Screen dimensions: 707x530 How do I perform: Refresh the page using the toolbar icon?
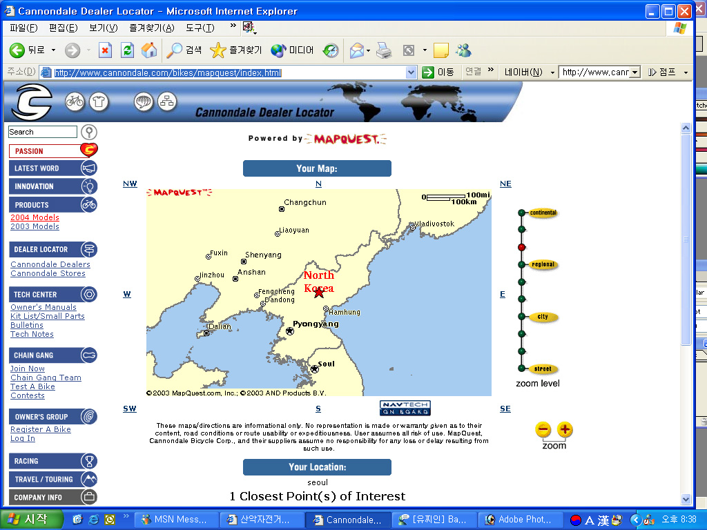tap(128, 50)
